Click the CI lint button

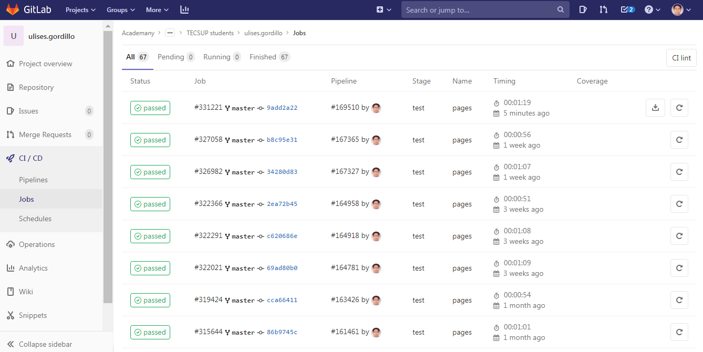681,58
